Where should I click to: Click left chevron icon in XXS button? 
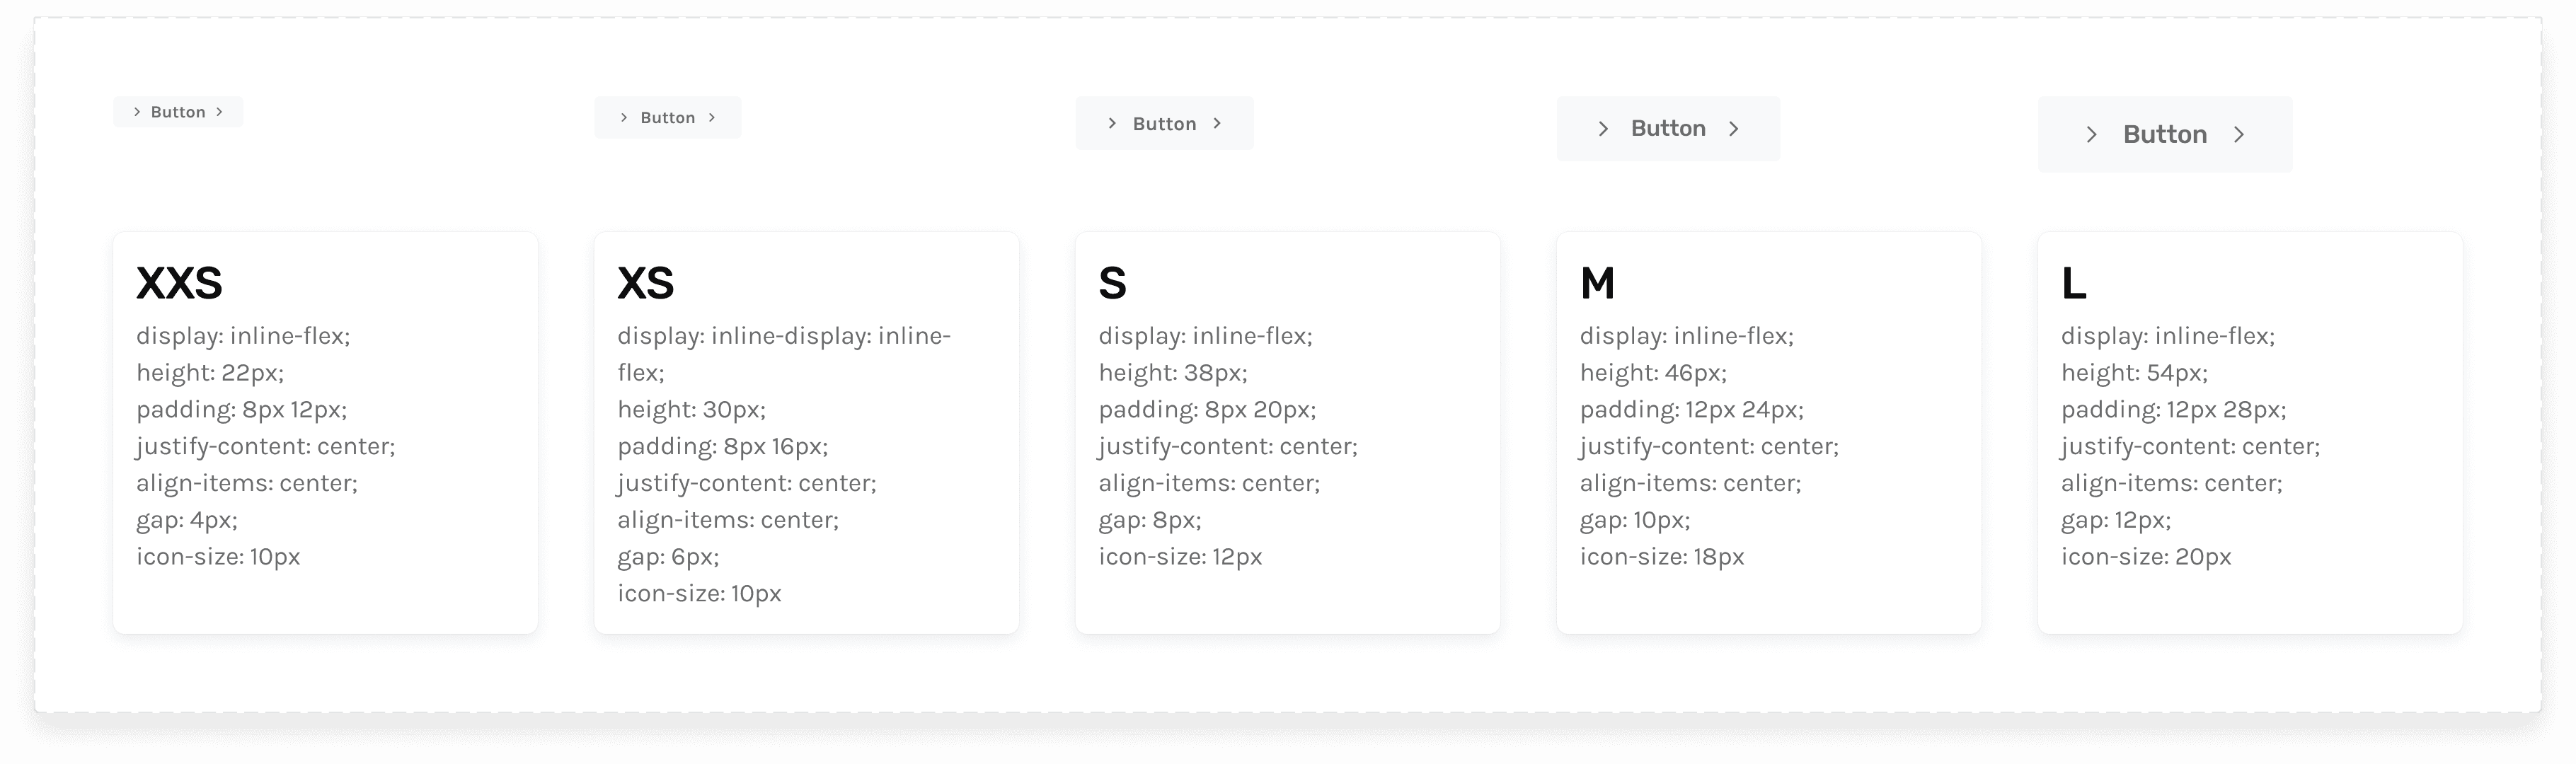tap(137, 112)
